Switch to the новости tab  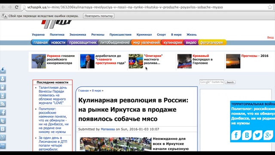(58, 43)
